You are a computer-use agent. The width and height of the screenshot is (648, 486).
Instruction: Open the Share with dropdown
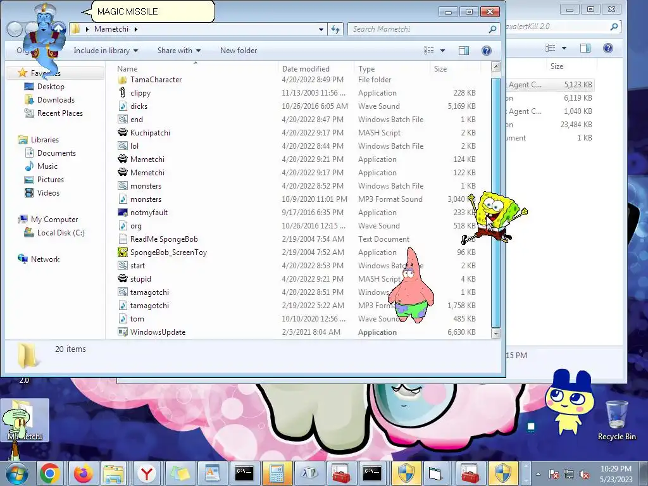179,51
